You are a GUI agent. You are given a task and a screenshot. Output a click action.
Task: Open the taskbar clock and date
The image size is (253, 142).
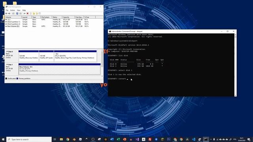[242, 139]
